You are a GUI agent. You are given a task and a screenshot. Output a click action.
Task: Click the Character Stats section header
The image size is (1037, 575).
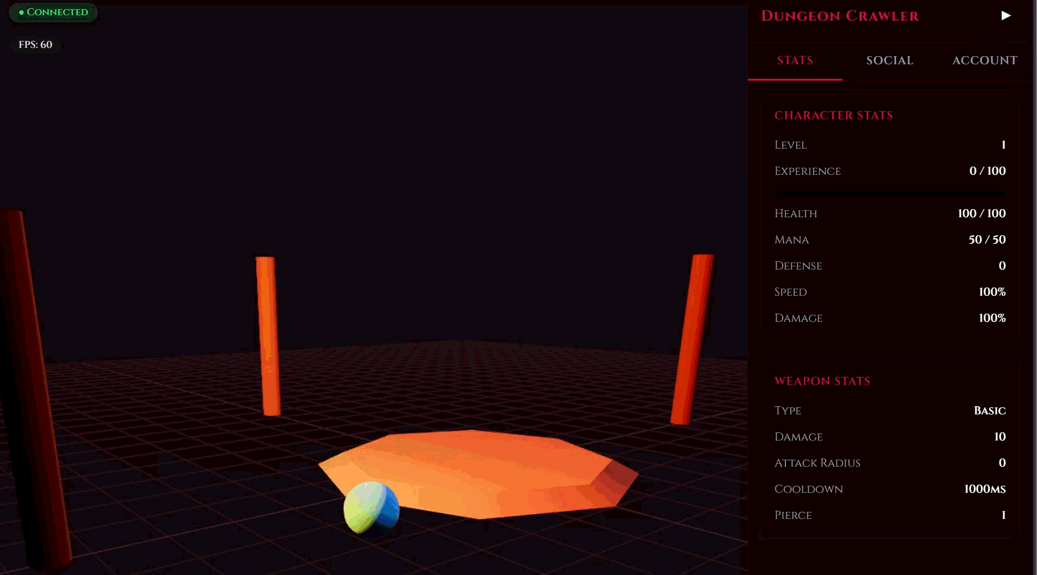[834, 115]
